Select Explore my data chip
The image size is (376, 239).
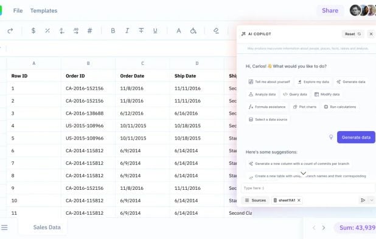click(313, 82)
